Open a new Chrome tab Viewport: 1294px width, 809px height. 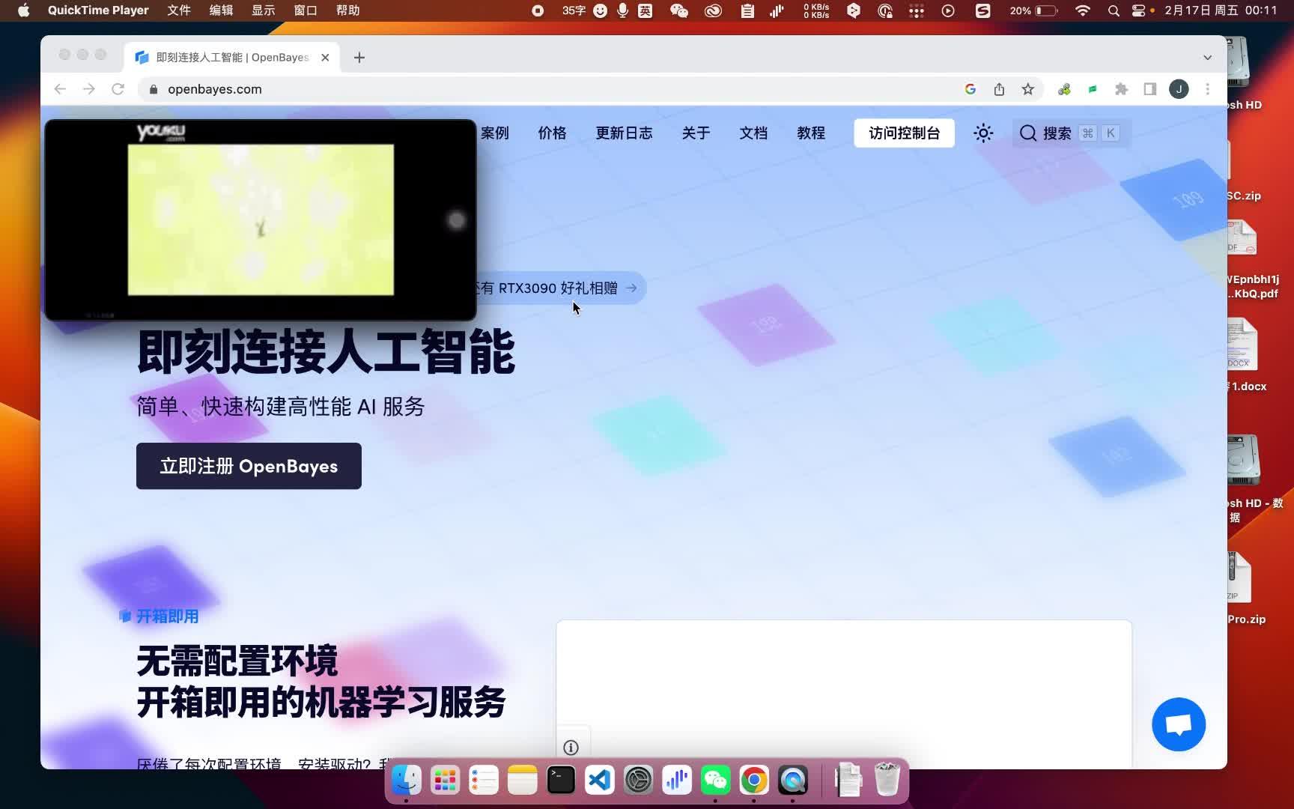pos(359,58)
